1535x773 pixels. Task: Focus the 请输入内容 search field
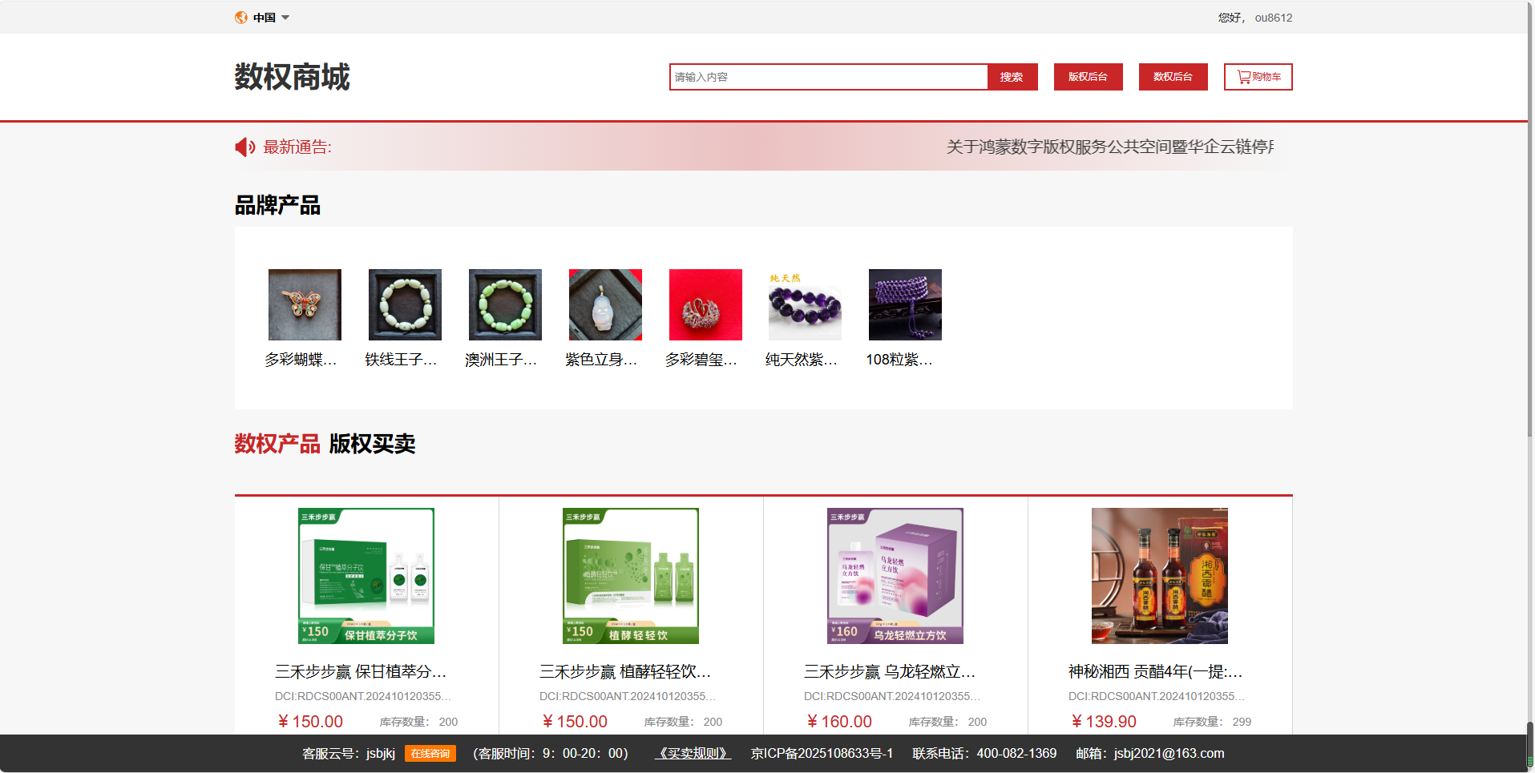(x=828, y=77)
